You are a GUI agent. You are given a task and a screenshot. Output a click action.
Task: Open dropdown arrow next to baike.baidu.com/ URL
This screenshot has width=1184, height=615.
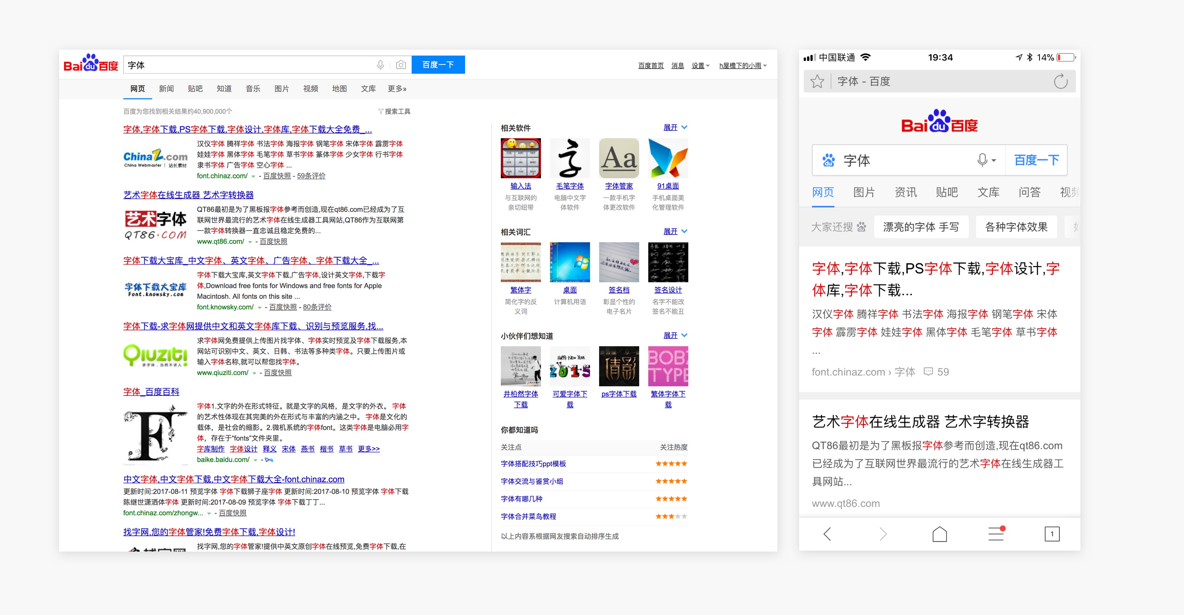click(x=255, y=460)
